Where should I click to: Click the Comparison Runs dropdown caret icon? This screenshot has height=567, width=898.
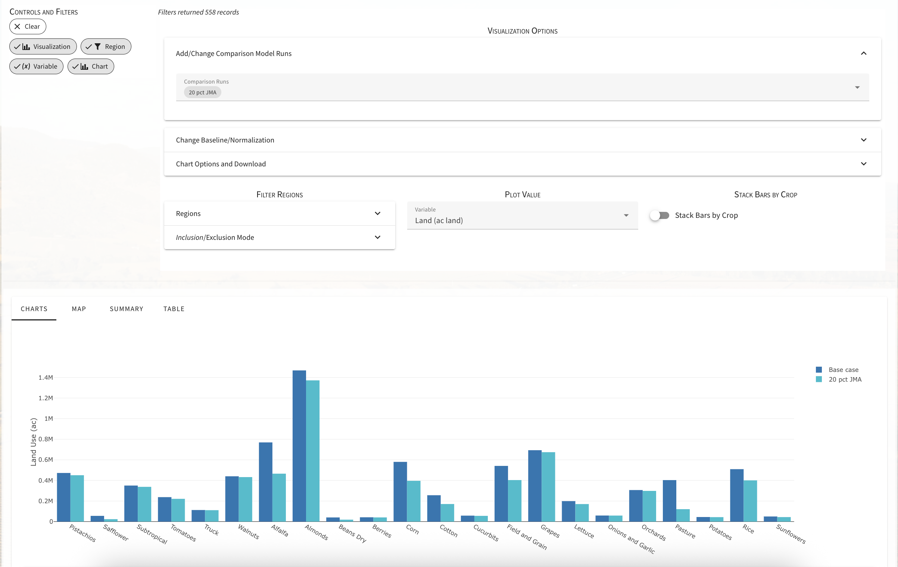click(857, 87)
